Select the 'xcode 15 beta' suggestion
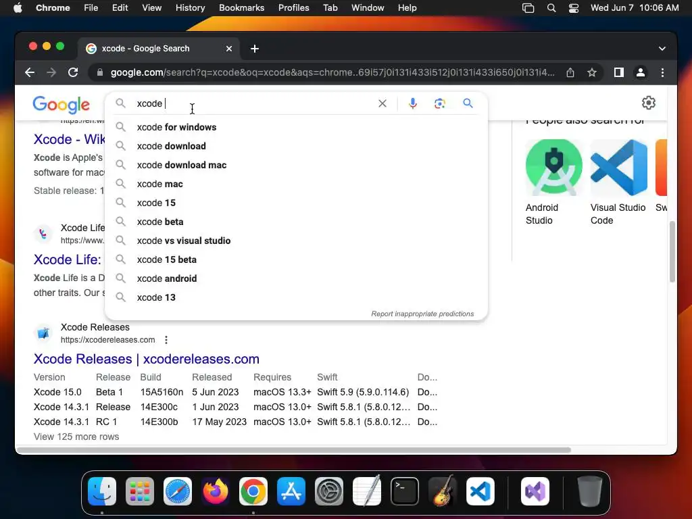Image resolution: width=692 pixels, height=519 pixels. coord(296,260)
